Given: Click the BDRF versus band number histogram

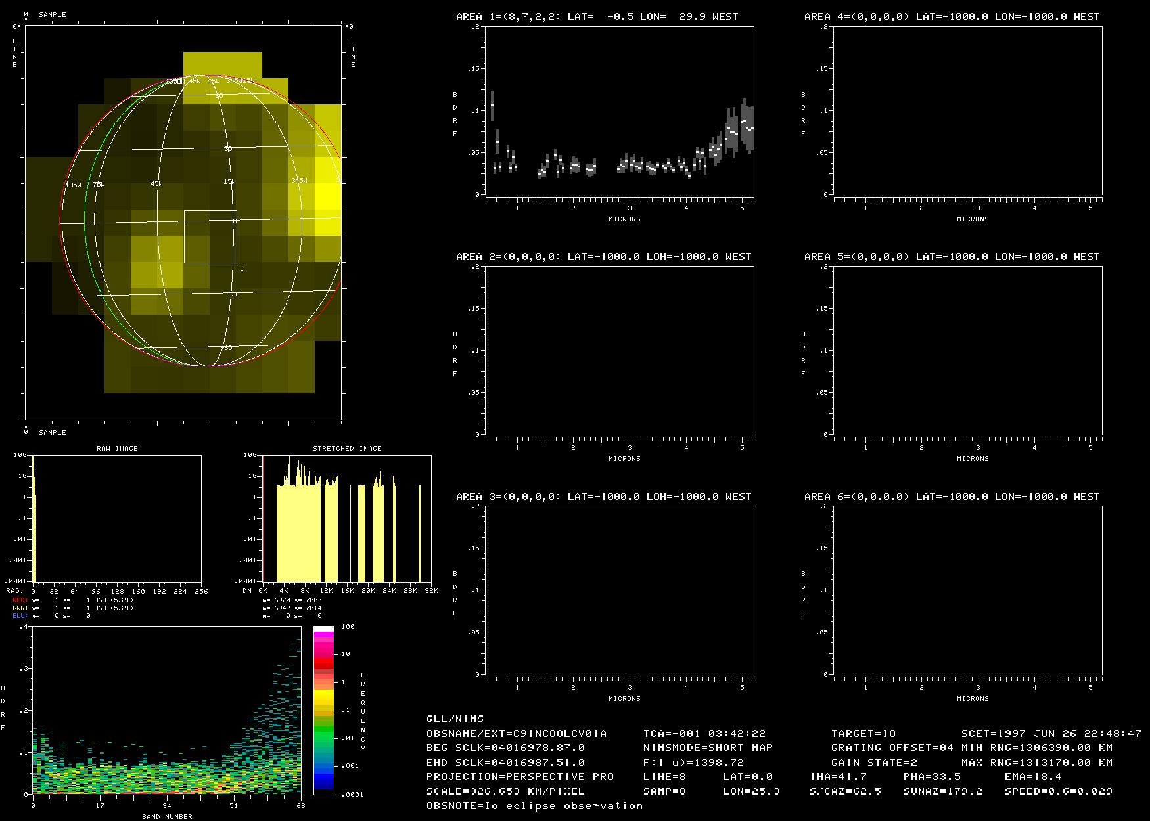Looking at the screenshot, I should pos(167,711).
